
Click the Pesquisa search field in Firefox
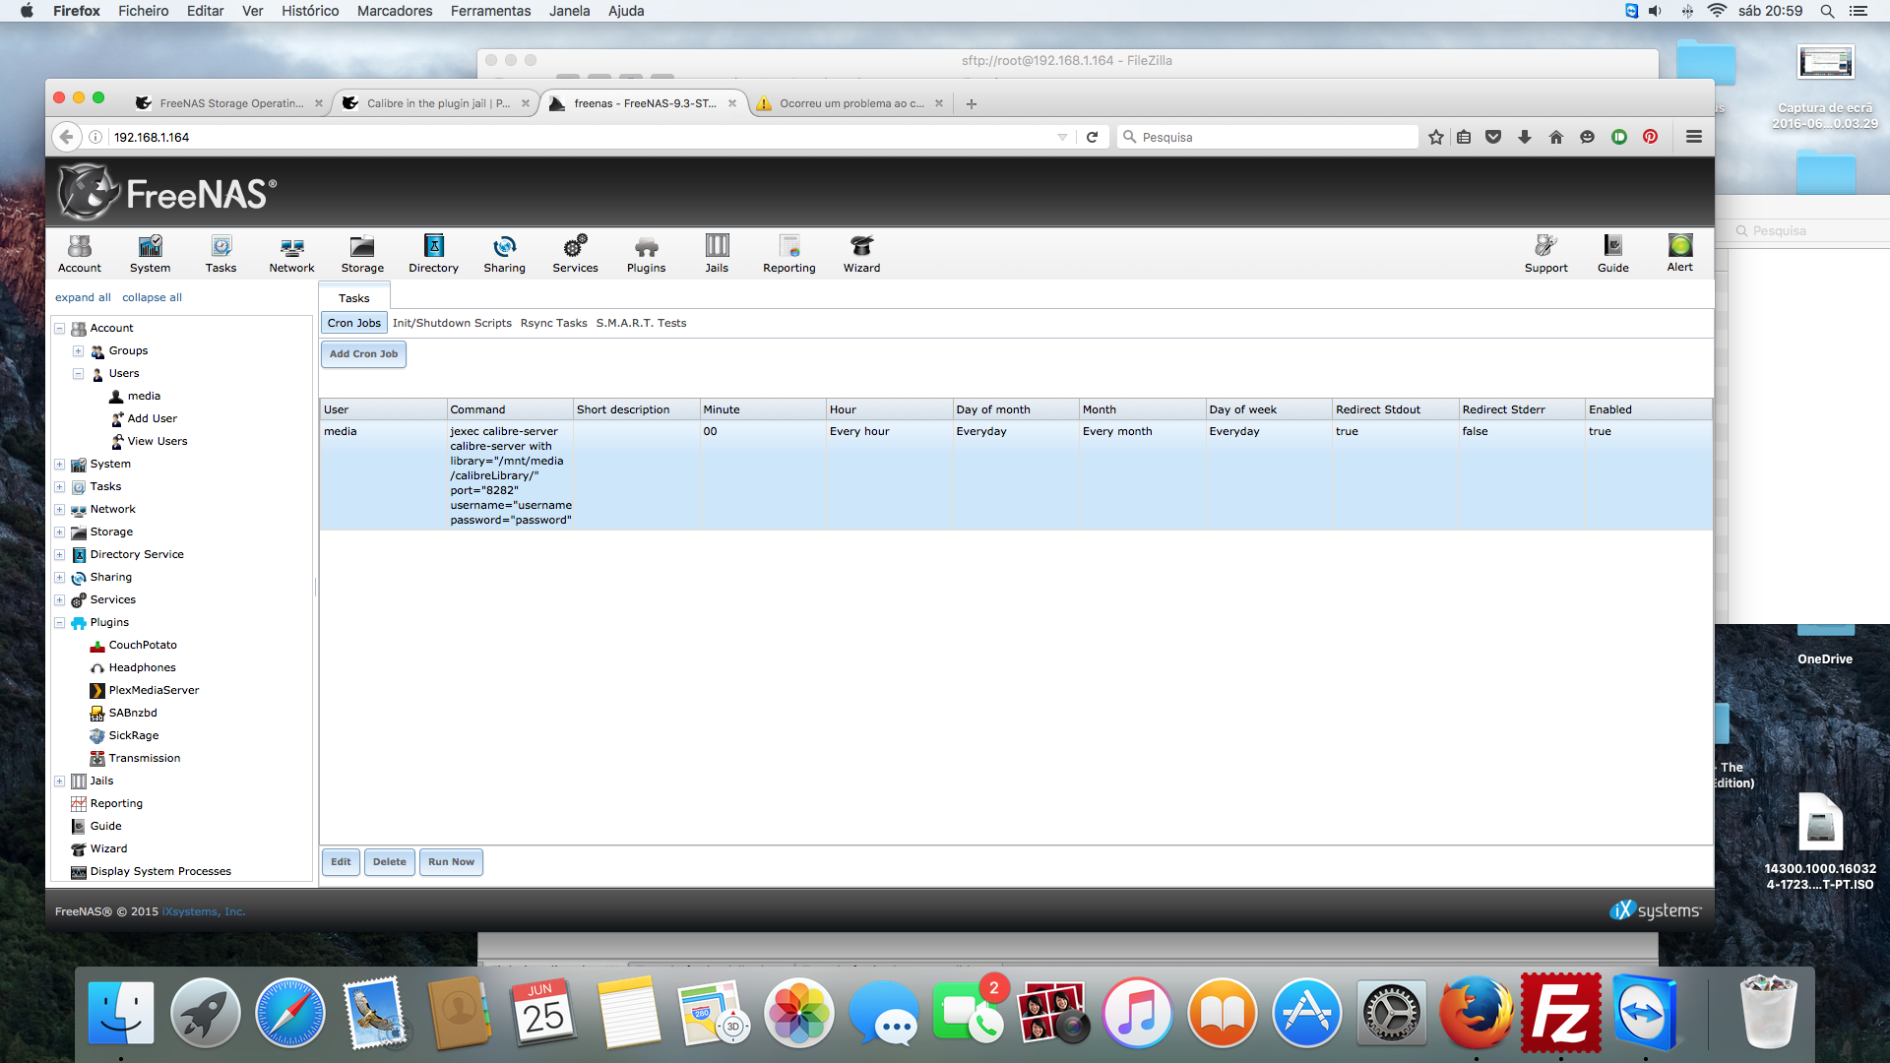tap(1268, 137)
